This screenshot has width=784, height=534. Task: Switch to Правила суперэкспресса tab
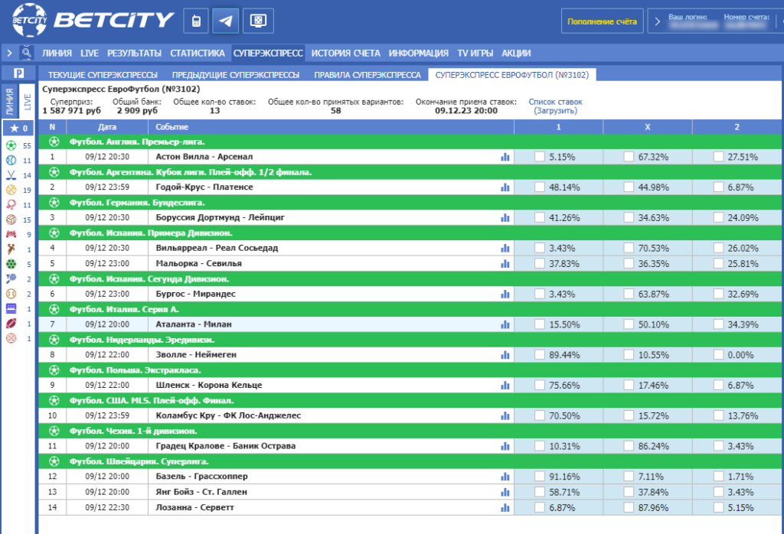(367, 75)
